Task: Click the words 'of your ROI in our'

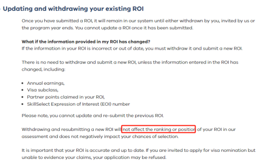Action: pos(216,129)
